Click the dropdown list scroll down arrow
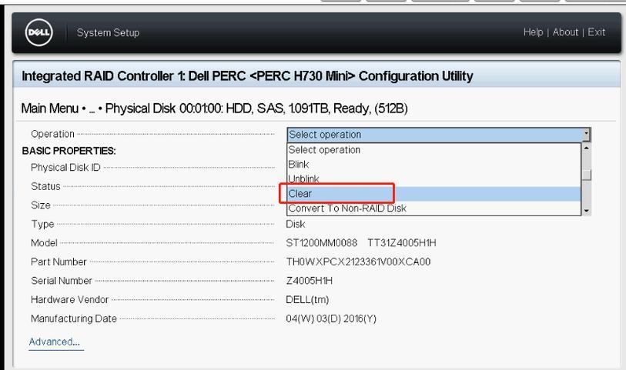 tap(586, 211)
